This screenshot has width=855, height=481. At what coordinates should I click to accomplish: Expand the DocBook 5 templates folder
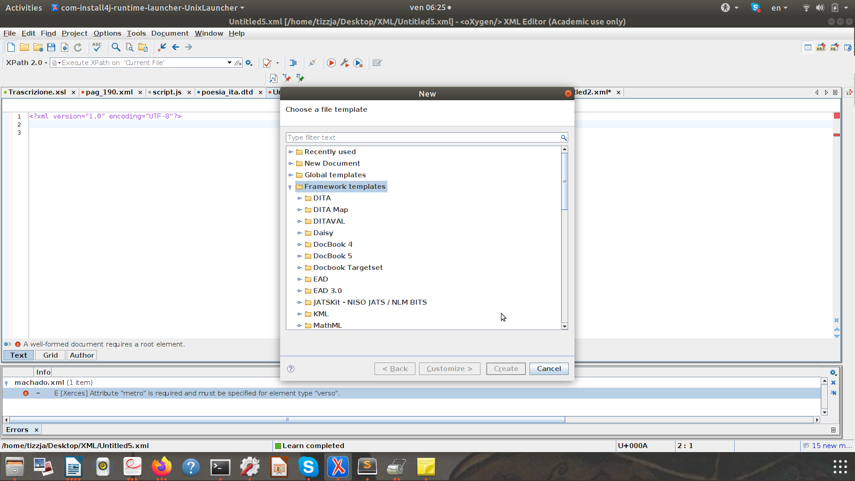coord(300,256)
